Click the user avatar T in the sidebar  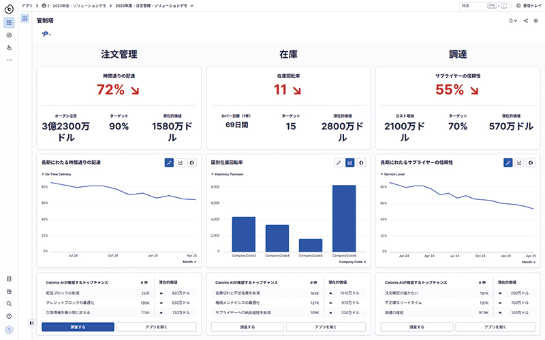pos(9,330)
